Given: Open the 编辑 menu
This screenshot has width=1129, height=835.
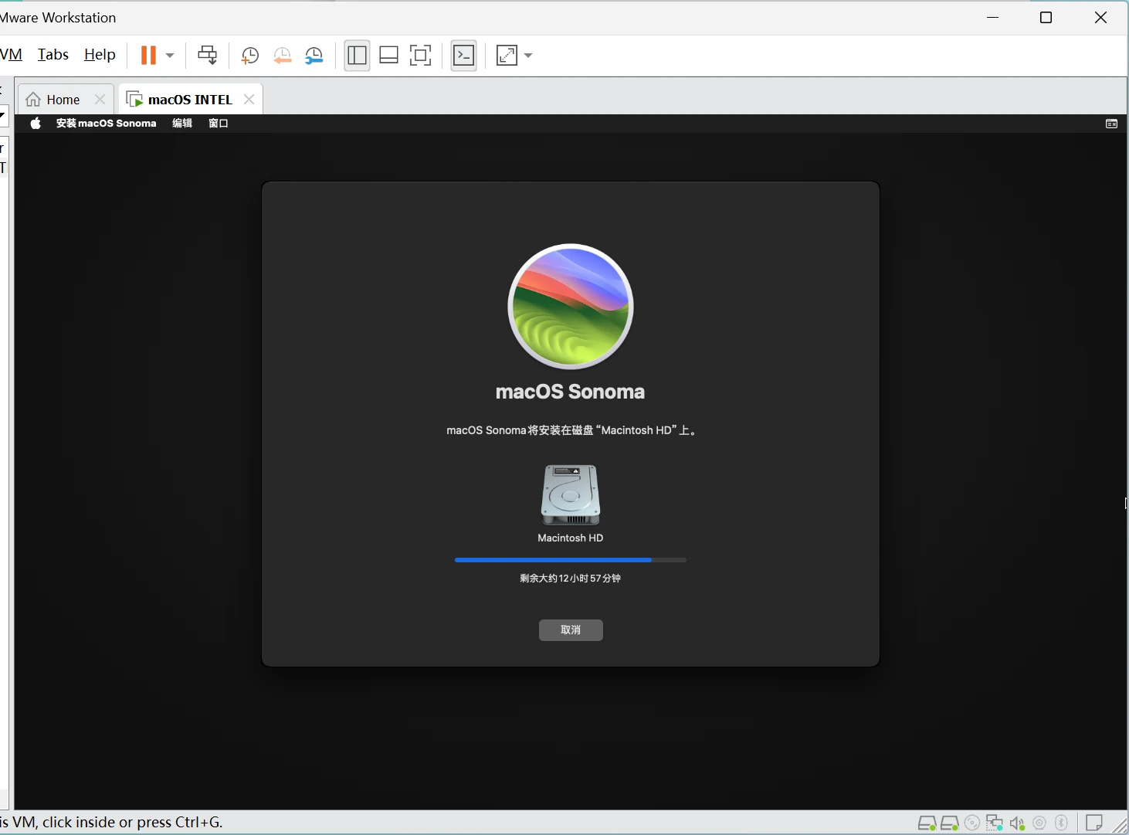Looking at the screenshot, I should 182,124.
